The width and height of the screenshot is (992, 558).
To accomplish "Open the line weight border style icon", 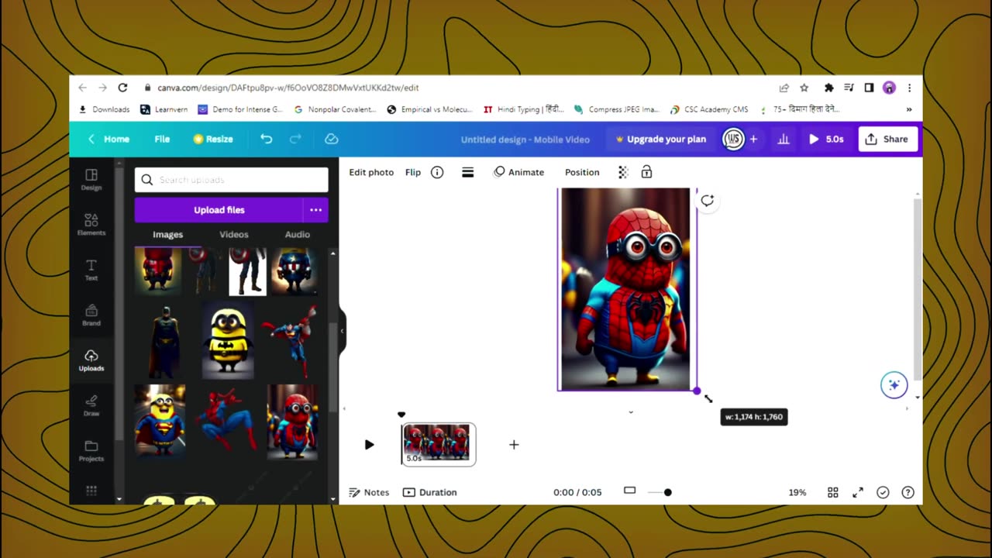I will pos(467,172).
